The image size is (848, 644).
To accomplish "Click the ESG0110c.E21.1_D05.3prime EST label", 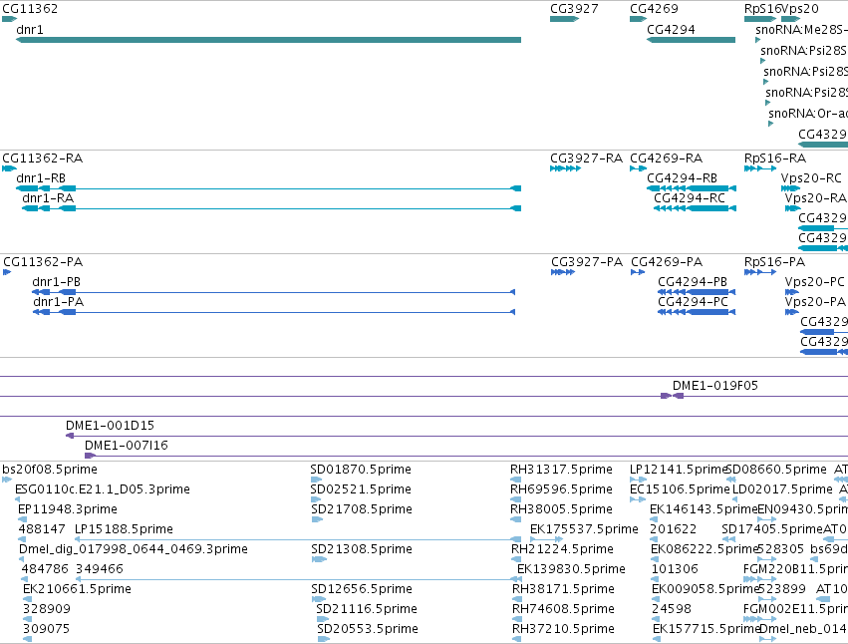I will (x=103, y=489).
